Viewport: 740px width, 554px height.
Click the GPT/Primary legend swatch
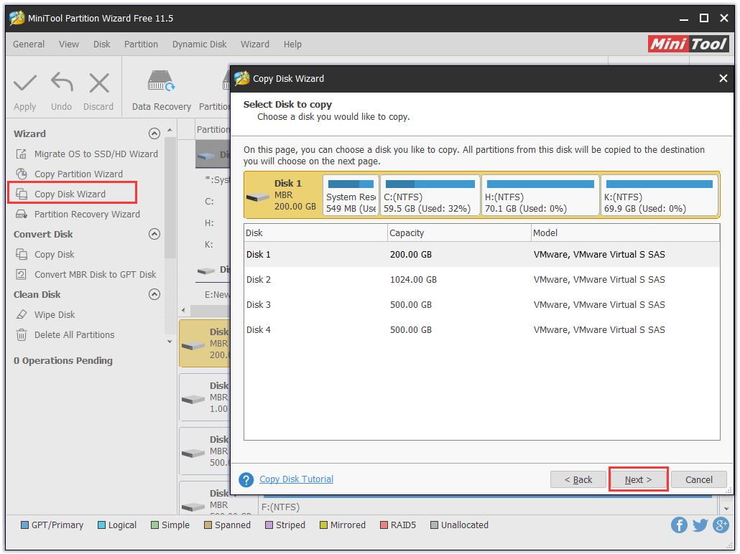click(24, 526)
